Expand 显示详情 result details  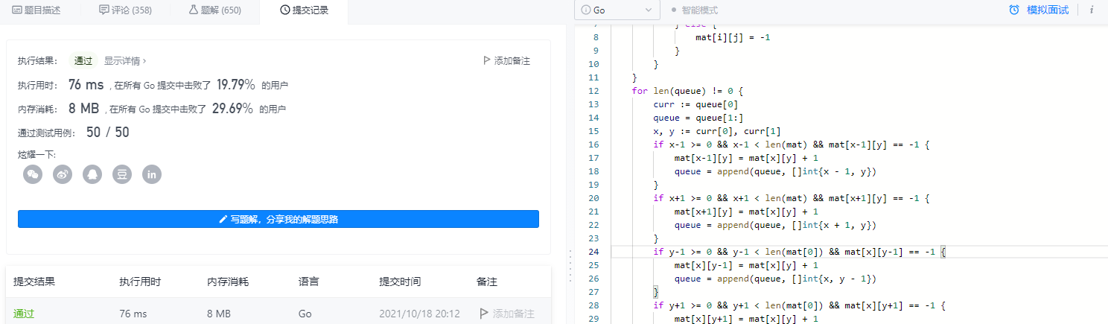coord(125,61)
